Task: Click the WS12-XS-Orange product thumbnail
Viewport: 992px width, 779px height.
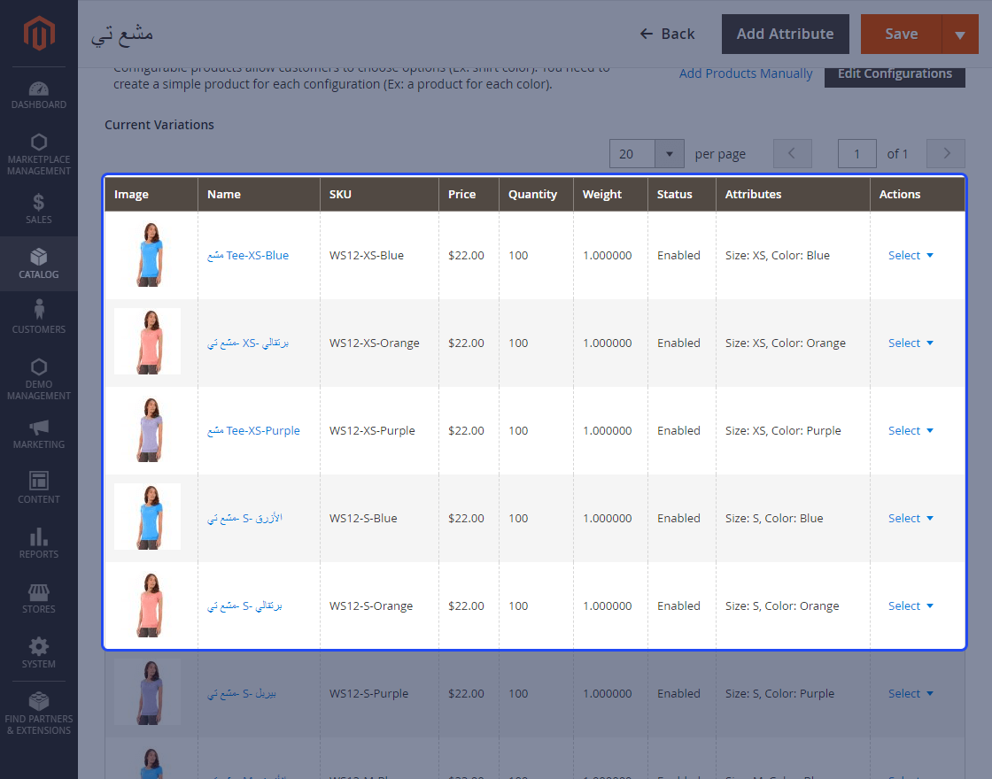Action: (x=147, y=342)
